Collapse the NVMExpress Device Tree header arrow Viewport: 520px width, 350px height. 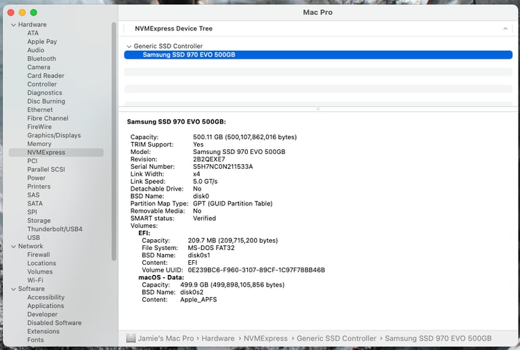click(x=505, y=29)
